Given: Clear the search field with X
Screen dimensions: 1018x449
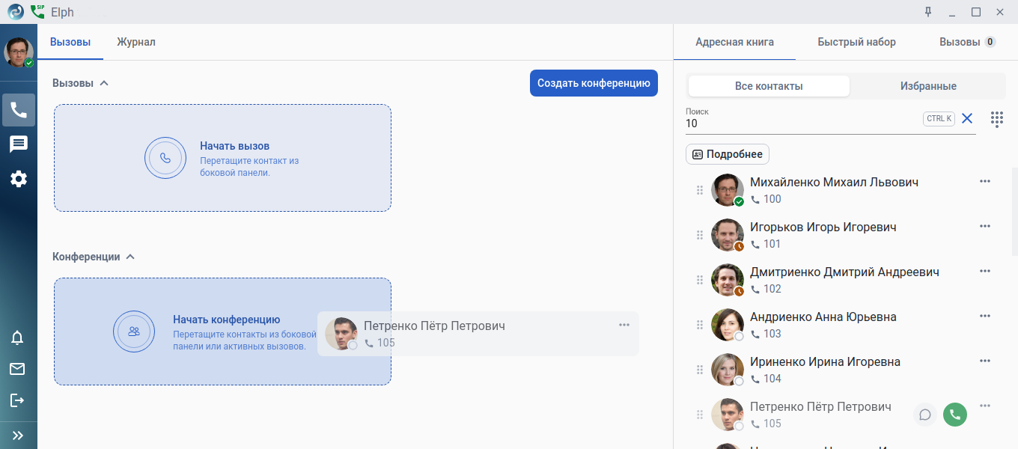Looking at the screenshot, I should tap(967, 118).
